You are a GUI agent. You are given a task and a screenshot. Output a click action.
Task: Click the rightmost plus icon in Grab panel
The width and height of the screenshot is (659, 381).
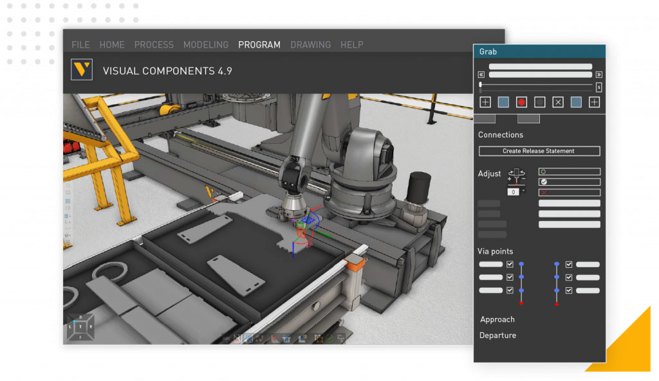pyautogui.click(x=594, y=102)
